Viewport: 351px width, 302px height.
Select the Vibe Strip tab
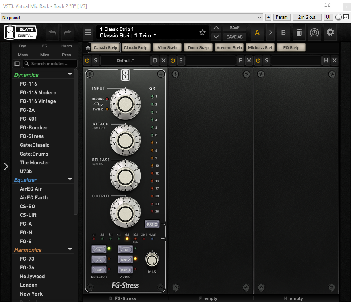tap(167, 48)
